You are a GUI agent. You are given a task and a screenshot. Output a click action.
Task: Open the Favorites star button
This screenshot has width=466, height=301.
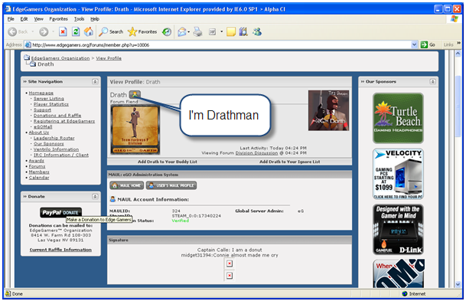(x=142, y=31)
